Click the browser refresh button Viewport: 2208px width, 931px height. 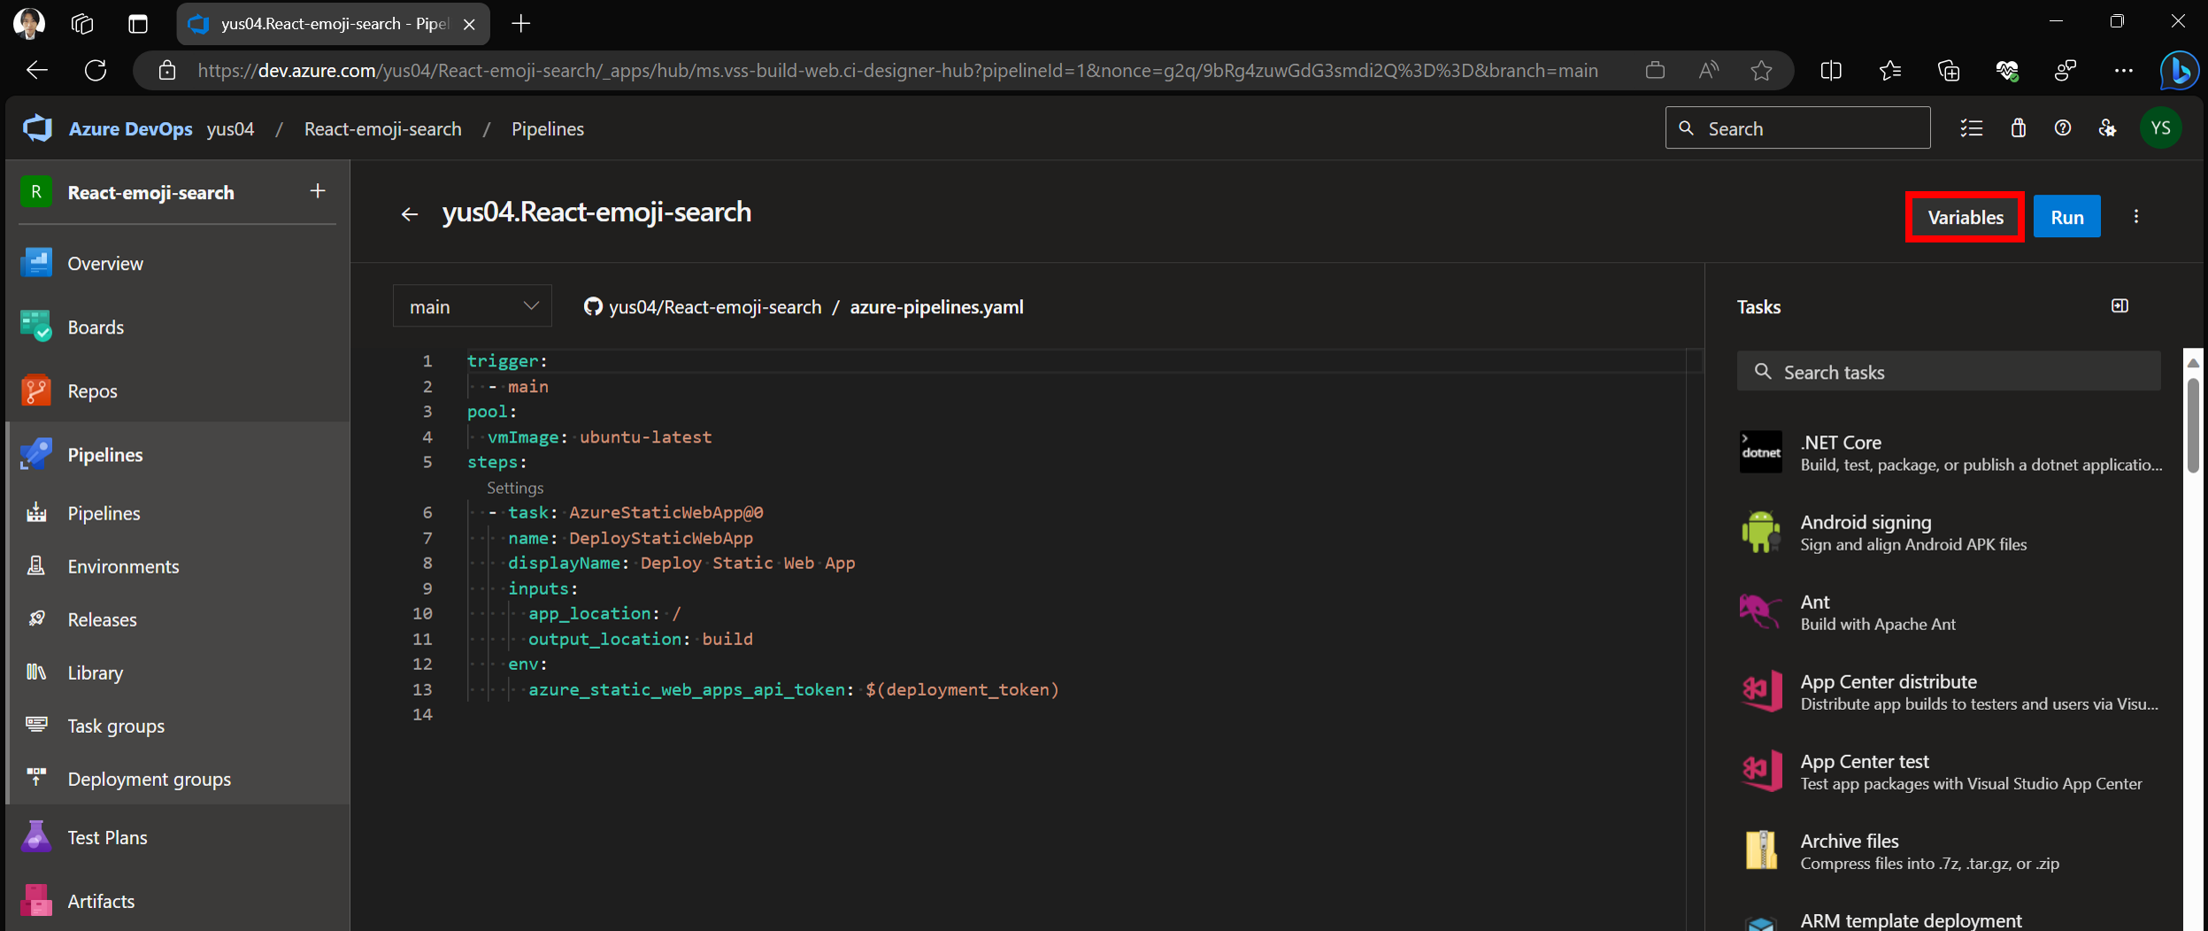96,70
